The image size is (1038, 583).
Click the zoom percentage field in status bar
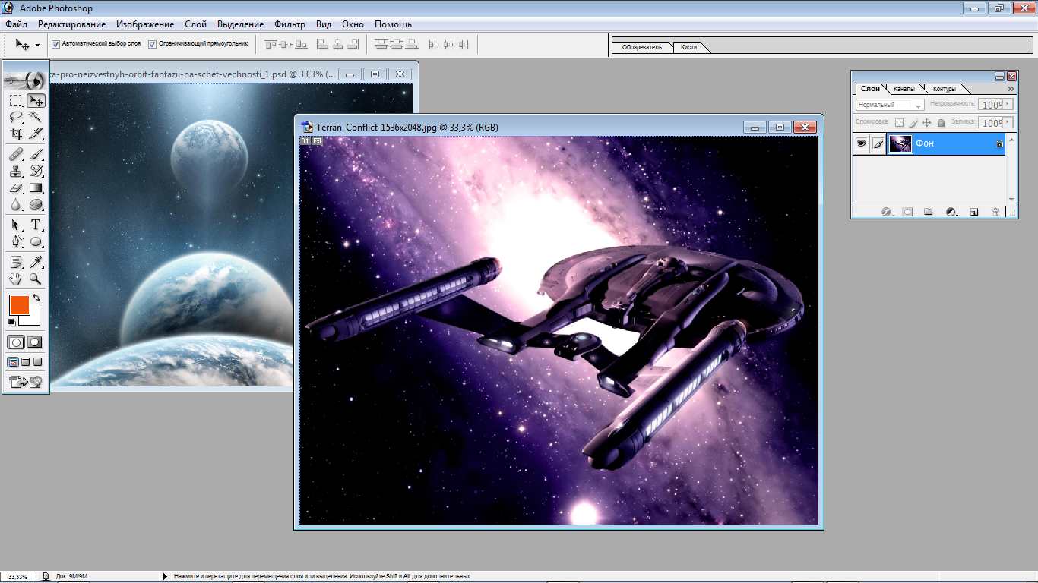(18, 577)
